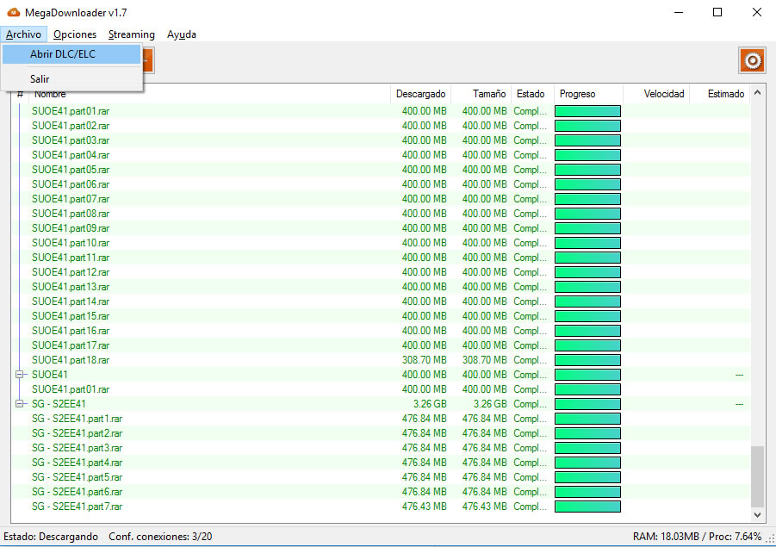Click Conf. conexiones: 3/20 status text

[160, 537]
